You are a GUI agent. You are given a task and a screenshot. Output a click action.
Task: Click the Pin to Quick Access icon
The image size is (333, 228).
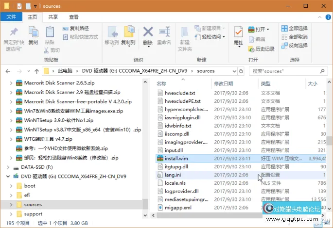[x=14, y=32]
